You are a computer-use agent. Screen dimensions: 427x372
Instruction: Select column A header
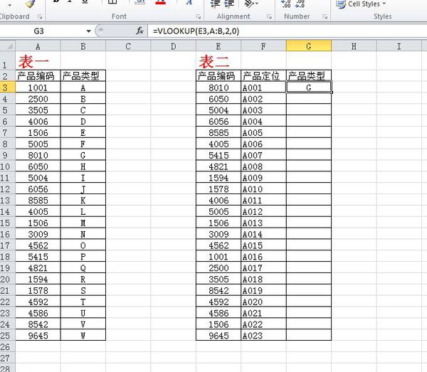tap(38, 46)
